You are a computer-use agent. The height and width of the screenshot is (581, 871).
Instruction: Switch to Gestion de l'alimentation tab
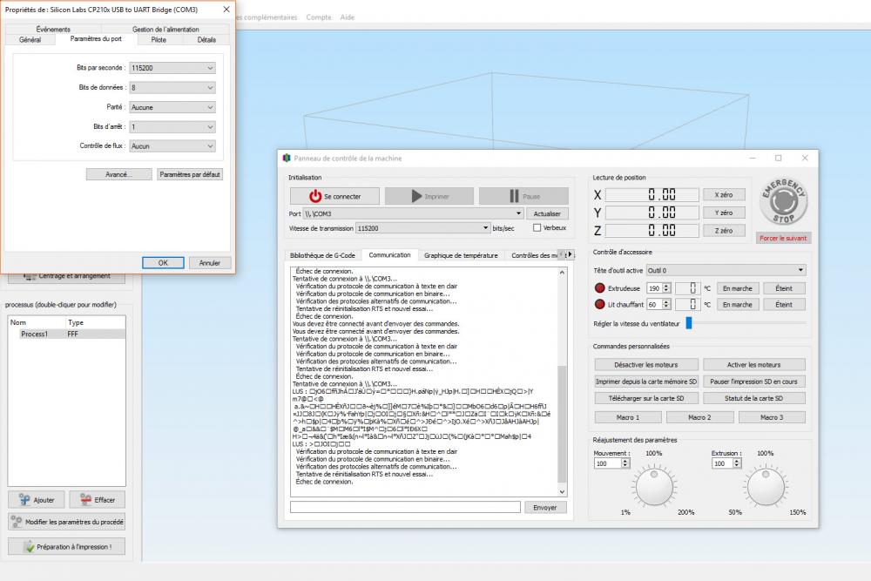click(165, 29)
